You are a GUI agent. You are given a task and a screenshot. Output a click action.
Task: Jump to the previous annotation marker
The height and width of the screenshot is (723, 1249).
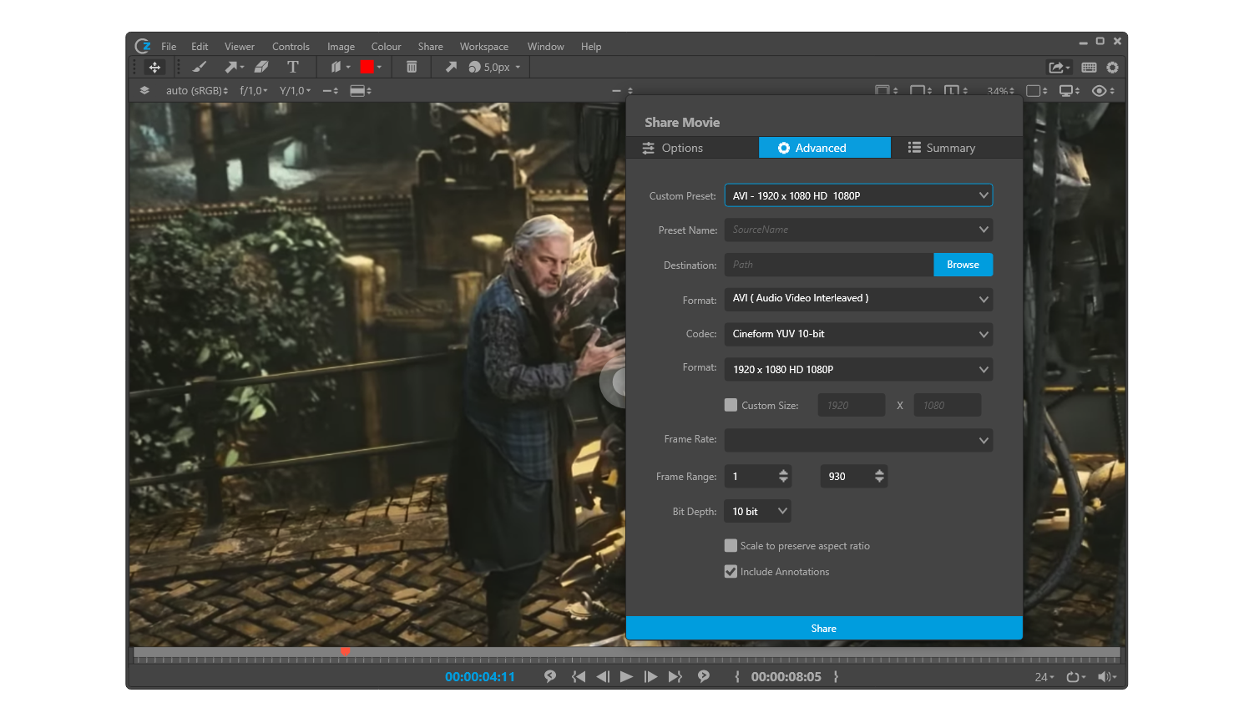pos(550,676)
